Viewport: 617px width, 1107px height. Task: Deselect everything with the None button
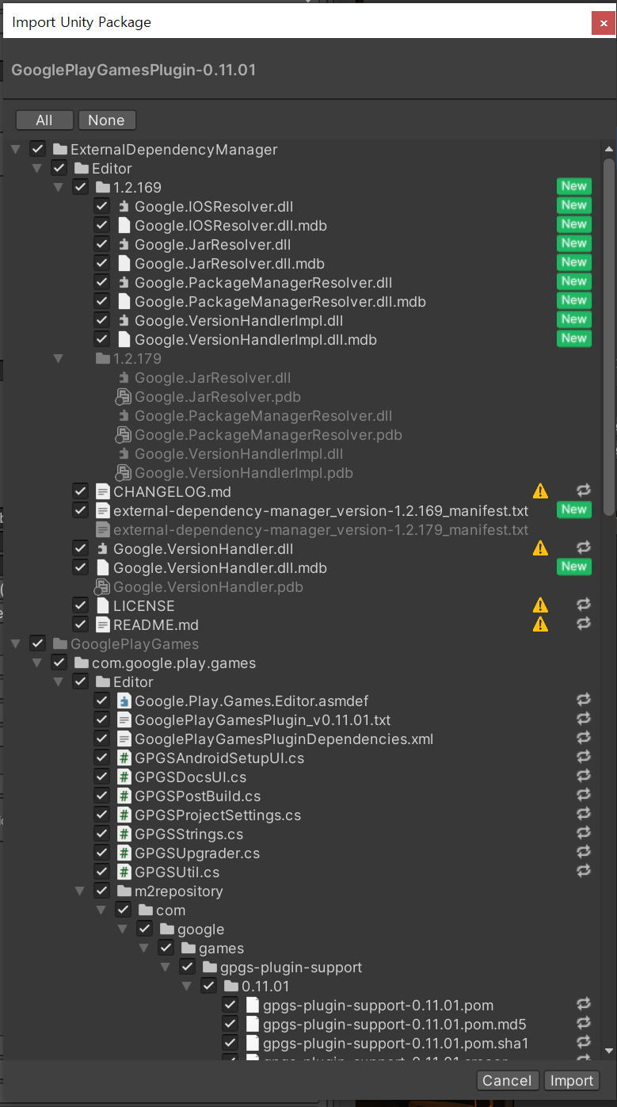click(x=107, y=120)
